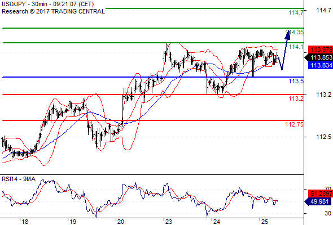Click date 20 on the time axis
This screenshot has width=333, height=225.
[121, 222]
